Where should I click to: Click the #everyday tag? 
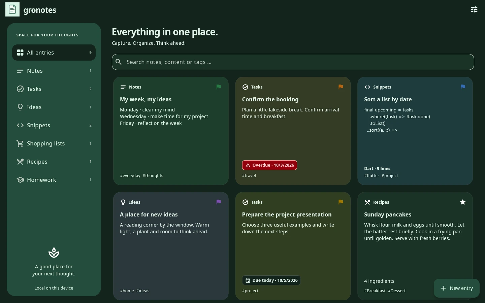tap(130, 176)
